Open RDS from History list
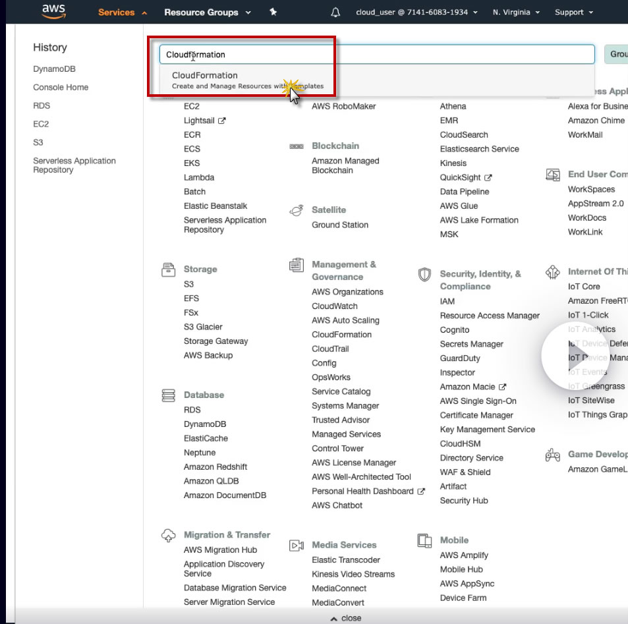 pyautogui.click(x=42, y=105)
